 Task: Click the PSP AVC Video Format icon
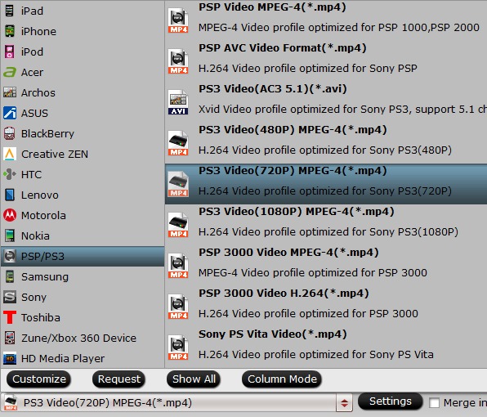coord(178,61)
